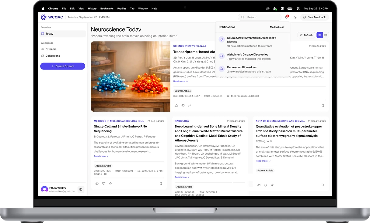370x223 pixels.
Task: Switch to list view layout
Action: pos(326,35)
